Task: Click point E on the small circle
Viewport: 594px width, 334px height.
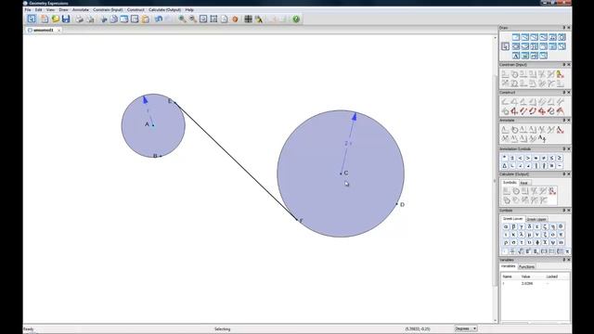Action: [175, 103]
